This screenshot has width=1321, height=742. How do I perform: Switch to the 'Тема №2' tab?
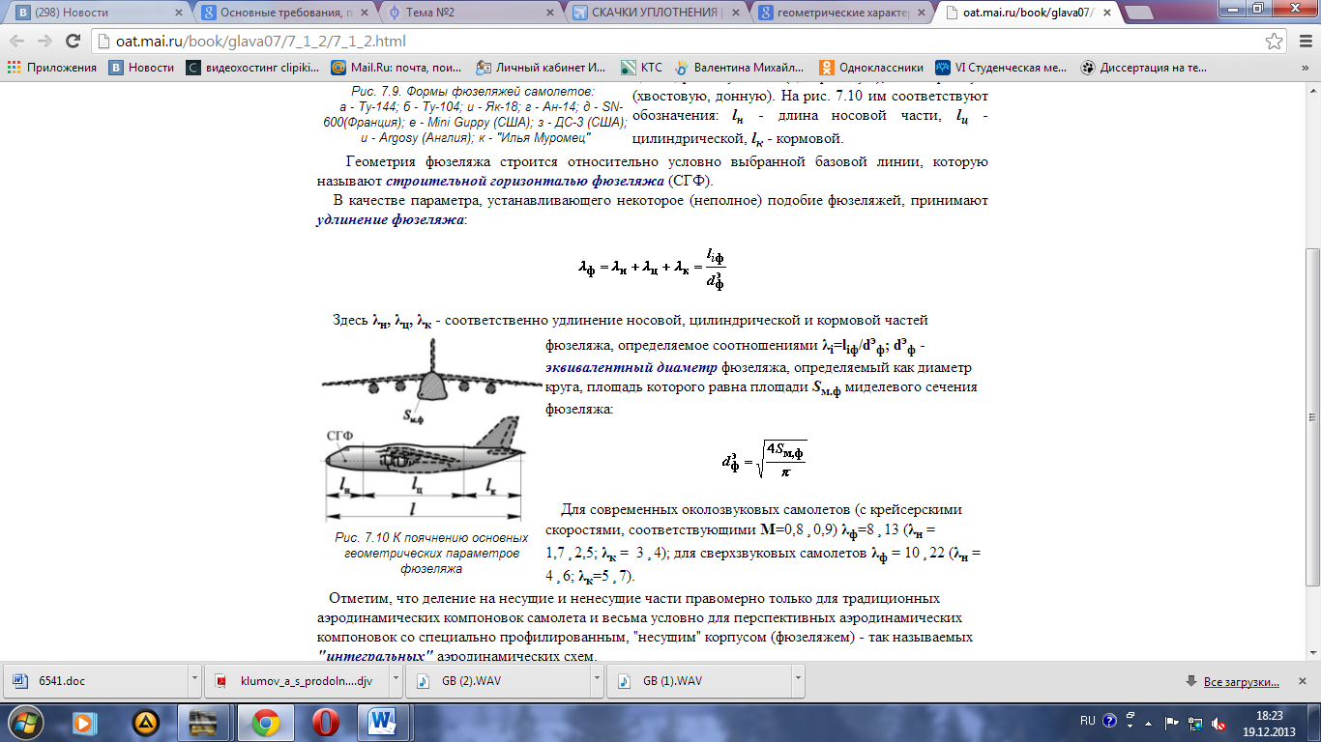click(x=471, y=14)
